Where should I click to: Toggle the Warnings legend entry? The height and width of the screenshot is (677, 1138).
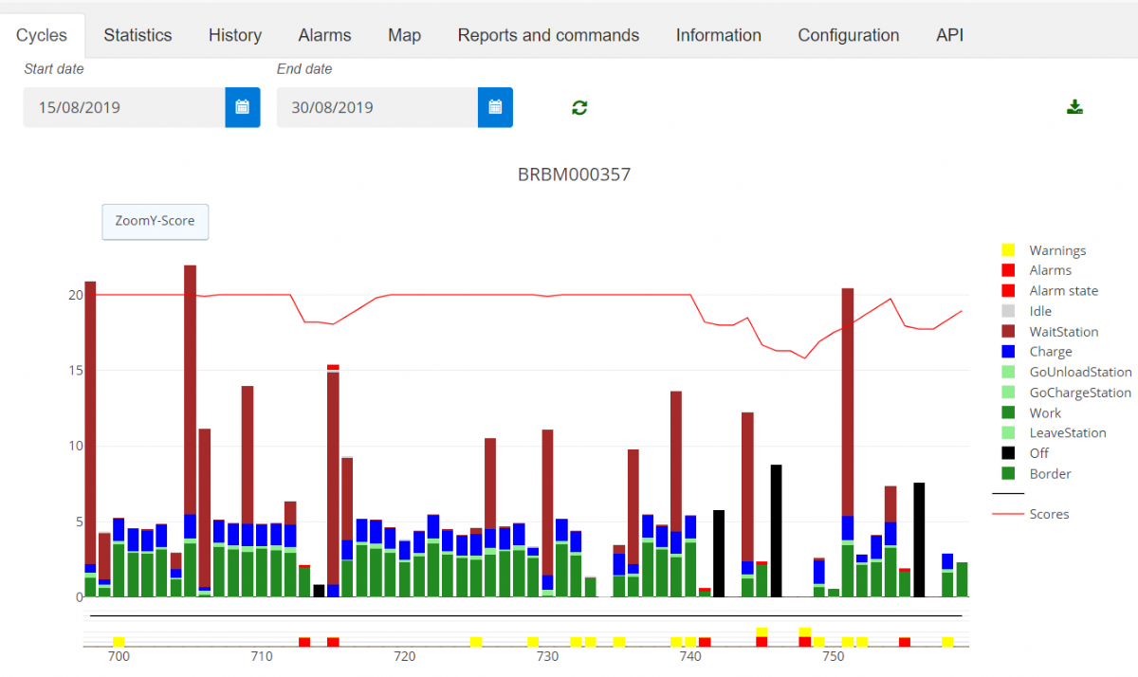1057,250
